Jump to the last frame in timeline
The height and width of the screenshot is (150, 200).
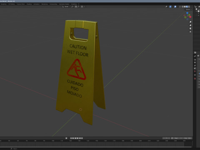click(82, 138)
